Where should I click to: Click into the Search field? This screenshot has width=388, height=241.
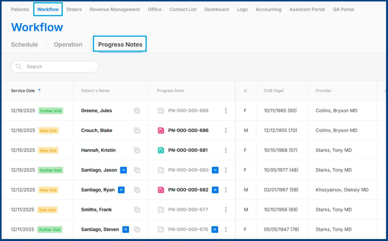point(60,67)
